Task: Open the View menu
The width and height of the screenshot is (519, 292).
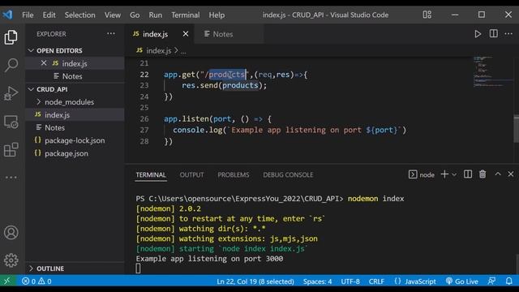Action: (x=113, y=15)
